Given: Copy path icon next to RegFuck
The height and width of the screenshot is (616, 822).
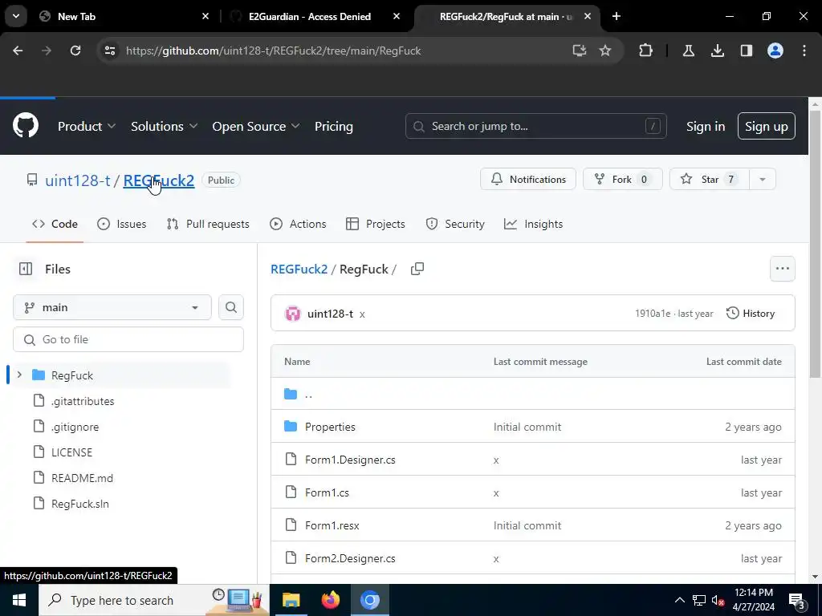Looking at the screenshot, I should coord(417,269).
